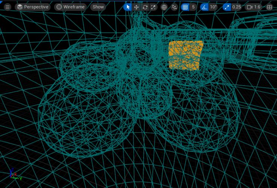Switch to the Scale tool

coord(153,7)
